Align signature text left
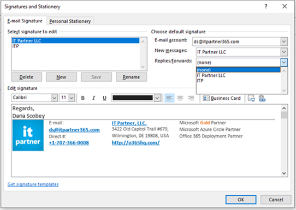Image resolution: width=296 pixels, height=210 pixels. coord(169,98)
